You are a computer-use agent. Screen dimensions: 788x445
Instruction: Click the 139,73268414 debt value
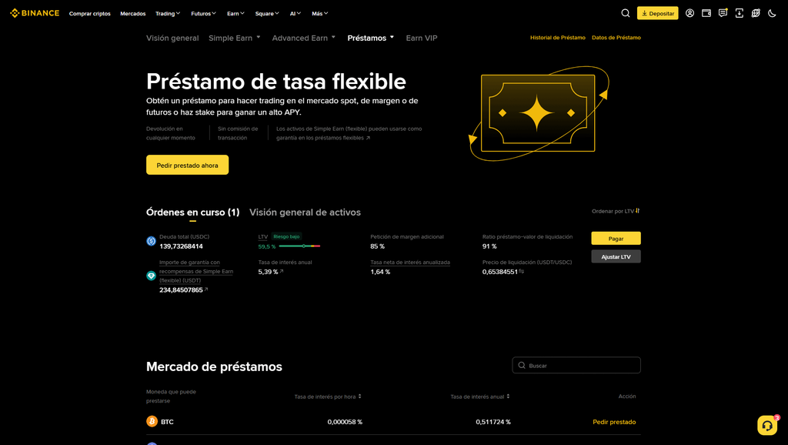(x=181, y=246)
